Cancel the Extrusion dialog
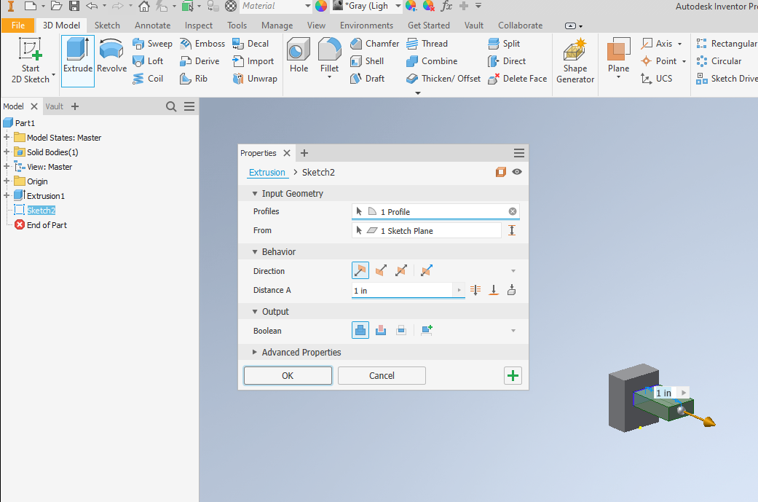This screenshot has height=502, width=758. 381,375
